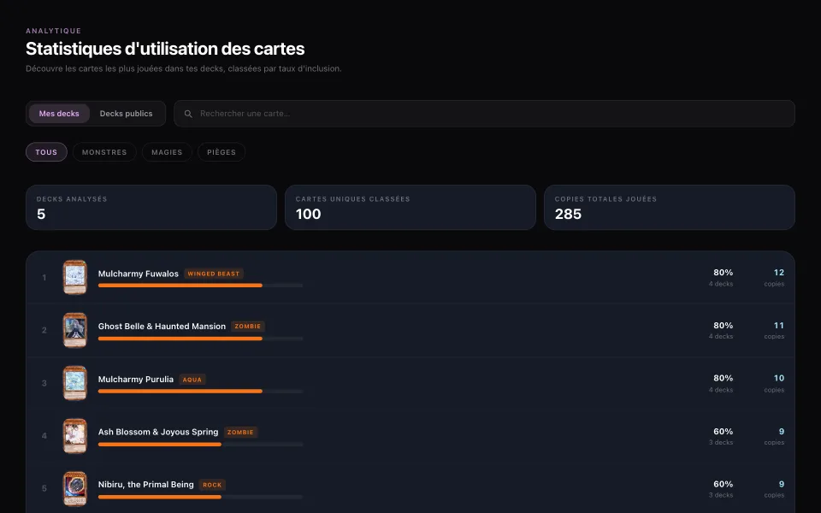This screenshot has width=821, height=513.
Task: Select the Nibiru, the Primal Being name
Action: click(x=145, y=485)
